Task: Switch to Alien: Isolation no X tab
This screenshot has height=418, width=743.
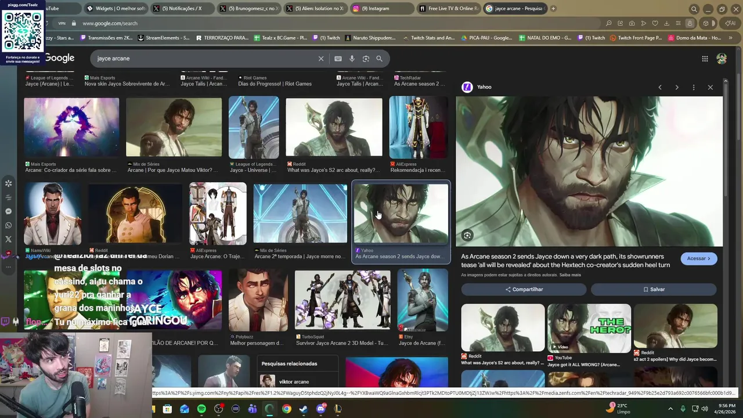Action: pos(315,9)
